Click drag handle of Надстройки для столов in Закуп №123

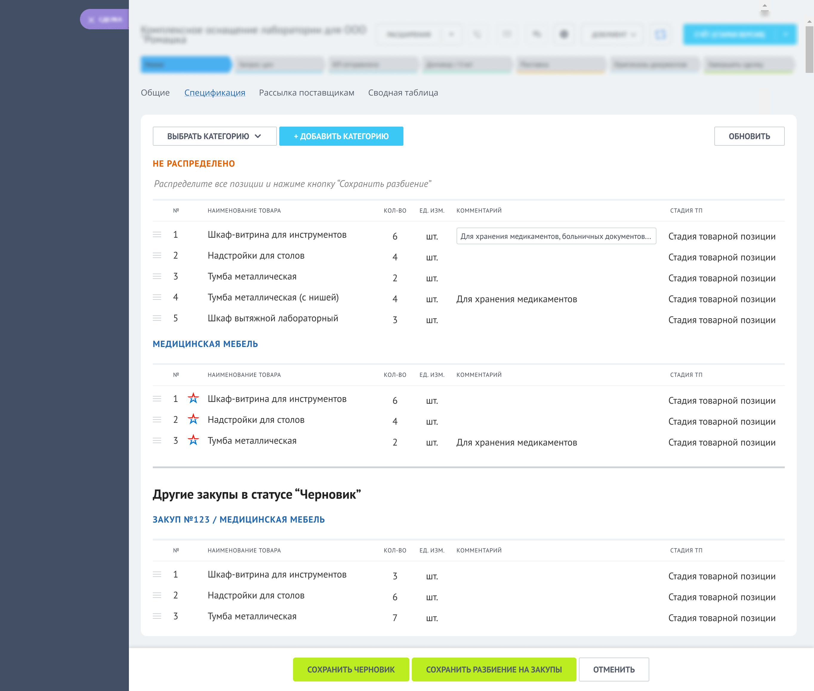(x=157, y=595)
